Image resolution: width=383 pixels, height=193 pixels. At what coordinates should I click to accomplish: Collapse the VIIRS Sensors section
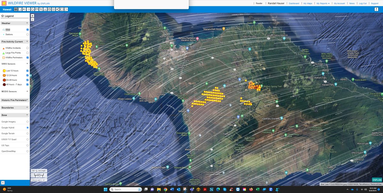click(27, 64)
